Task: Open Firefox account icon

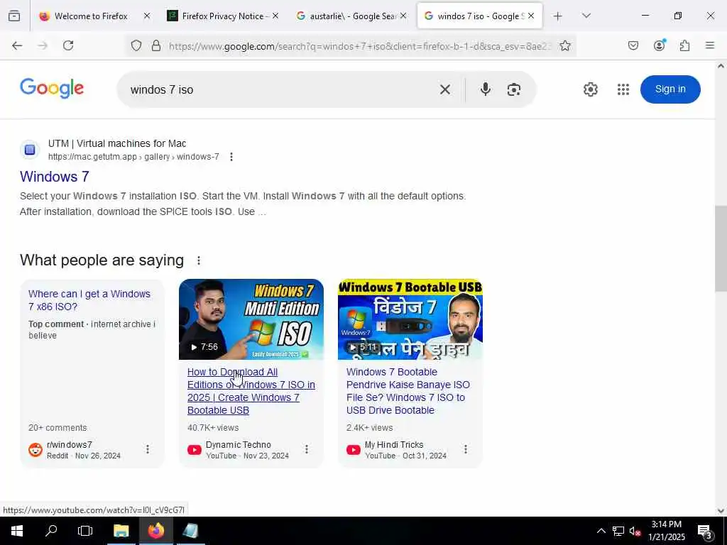Action: (659, 45)
